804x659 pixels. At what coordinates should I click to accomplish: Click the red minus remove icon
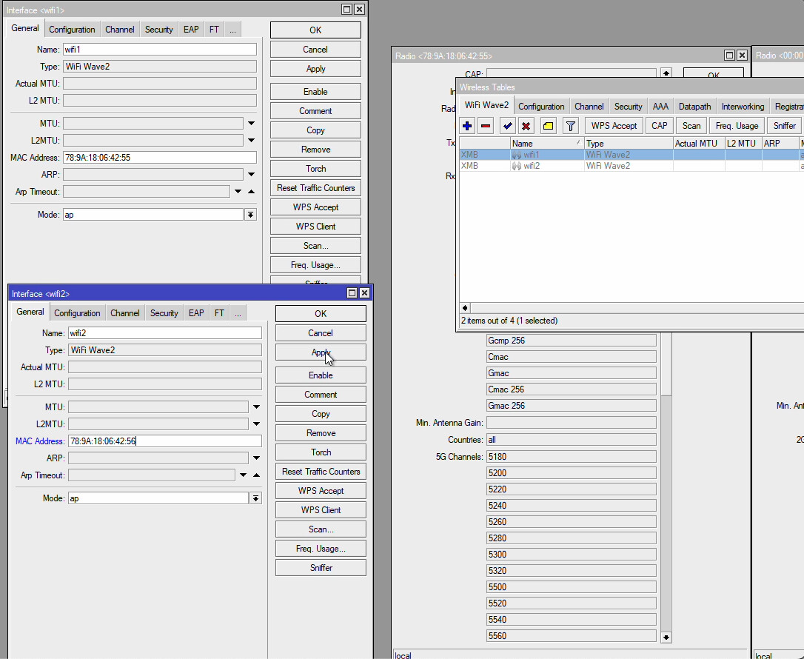[486, 126]
